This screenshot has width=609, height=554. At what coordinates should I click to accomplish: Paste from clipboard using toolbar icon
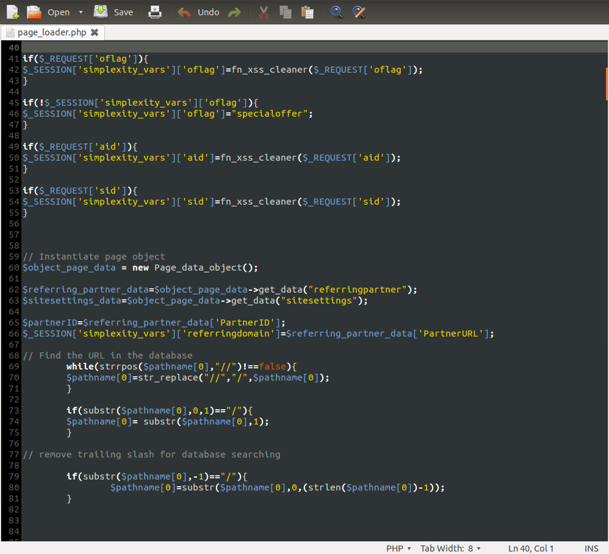pos(308,12)
